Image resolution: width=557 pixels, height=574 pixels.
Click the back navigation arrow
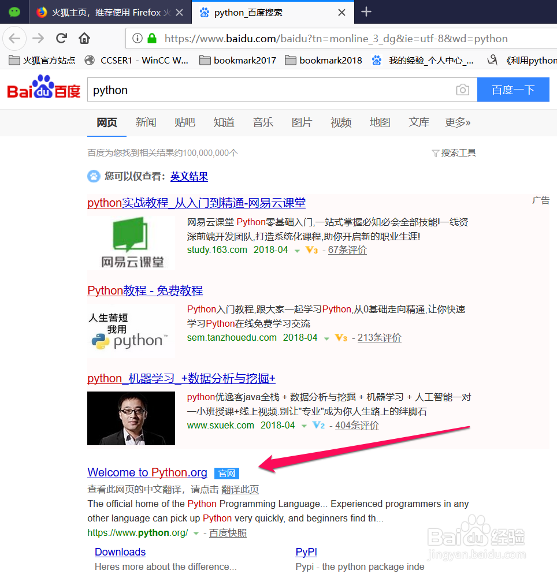coord(14,38)
